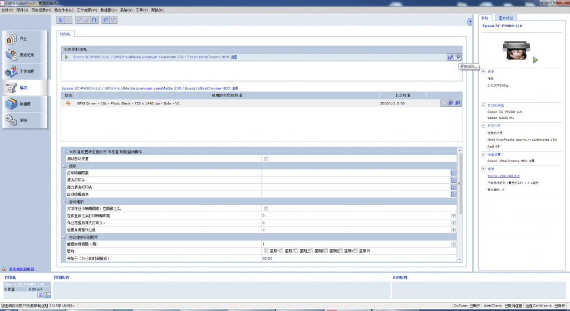
Task: Check the 星期日 checkbox
Action: coord(356,251)
